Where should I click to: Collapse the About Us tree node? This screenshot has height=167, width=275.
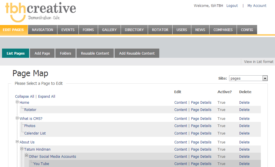coord(17,142)
